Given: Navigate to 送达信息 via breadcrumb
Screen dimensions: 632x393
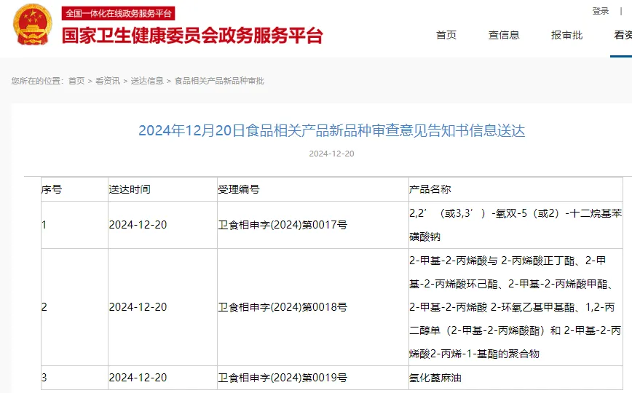Looking at the screenshot, I should tap(147, 81).
